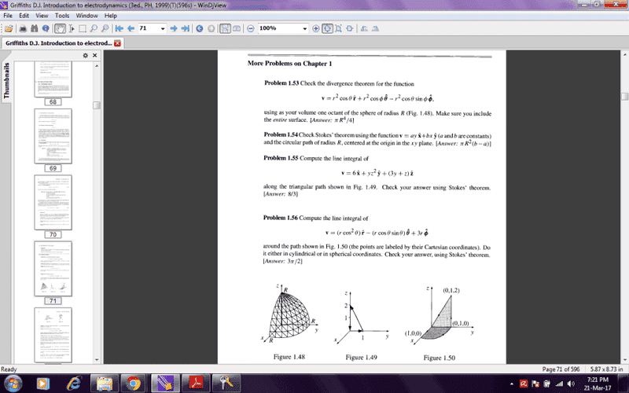The image size is (629, 393).
Task: Click the 'Figure 1.50' caption
Action: point(440,358)
